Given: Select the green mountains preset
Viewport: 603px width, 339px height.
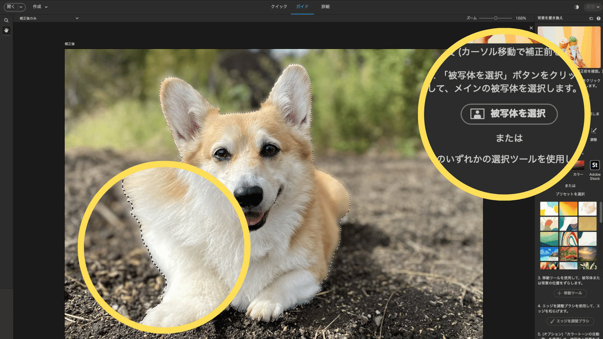Looking at the screenshot, I should coord(549,239).
